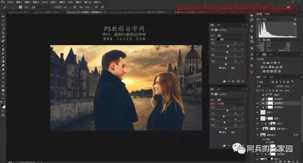
Task: Toggle brush settings panel in options bar
Action: pos(20,7)
